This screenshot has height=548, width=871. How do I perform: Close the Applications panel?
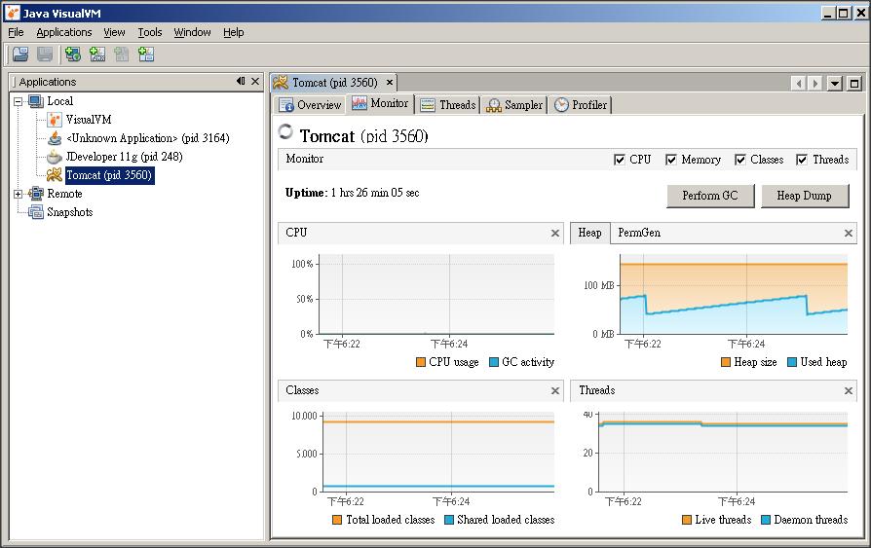255,81
